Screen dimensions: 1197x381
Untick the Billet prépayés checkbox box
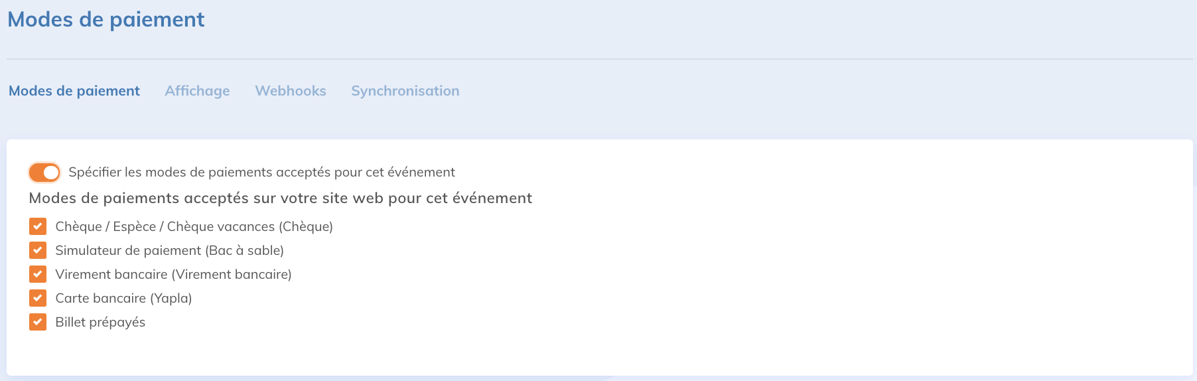[38, 323]
